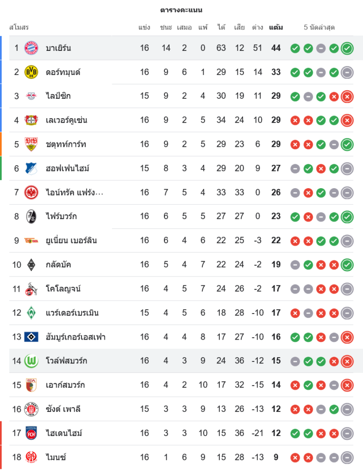Click the แต้ม points column header

[x=276, y=28]
